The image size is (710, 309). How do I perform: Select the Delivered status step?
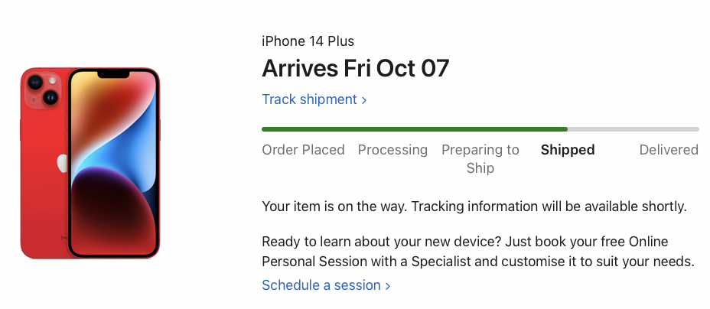pos(669,150)
